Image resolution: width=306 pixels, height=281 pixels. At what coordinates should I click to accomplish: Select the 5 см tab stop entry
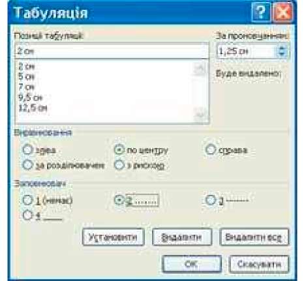click(26, 76)
